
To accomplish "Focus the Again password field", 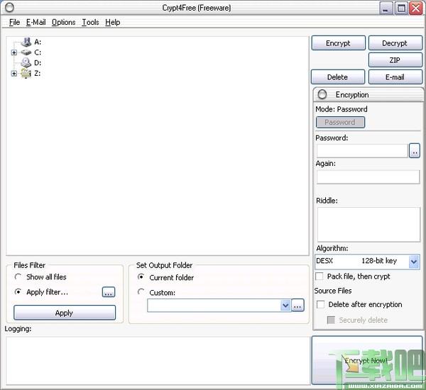I will (368, 177).
